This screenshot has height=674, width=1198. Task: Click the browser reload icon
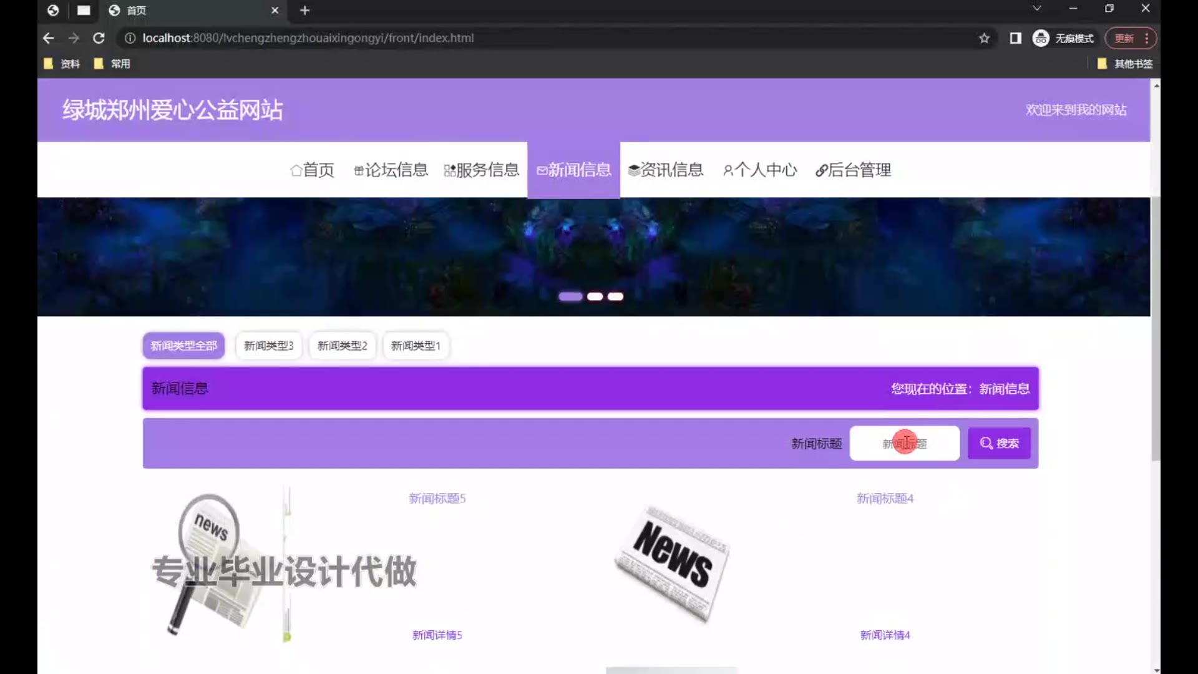pyautogui.click(x=99, y=38)
